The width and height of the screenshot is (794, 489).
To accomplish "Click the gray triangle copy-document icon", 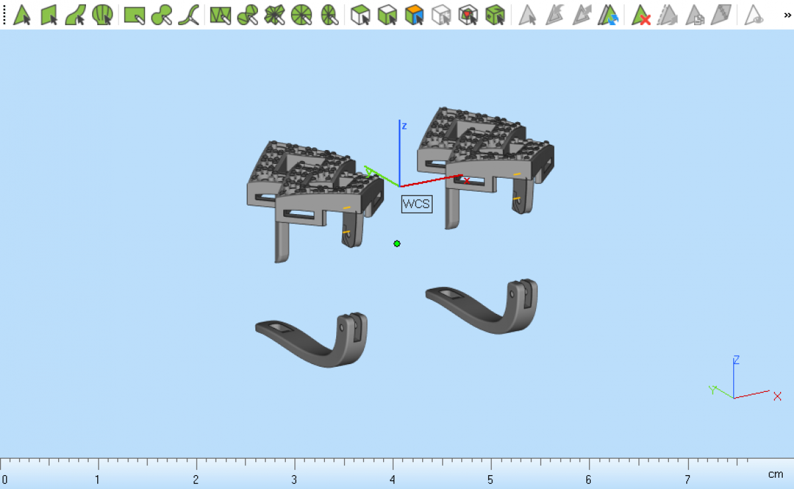I will tap(694, 15).
